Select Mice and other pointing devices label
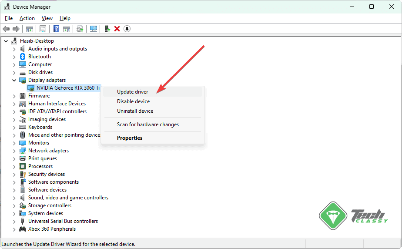The image size is (402, 249). [64, 135]
